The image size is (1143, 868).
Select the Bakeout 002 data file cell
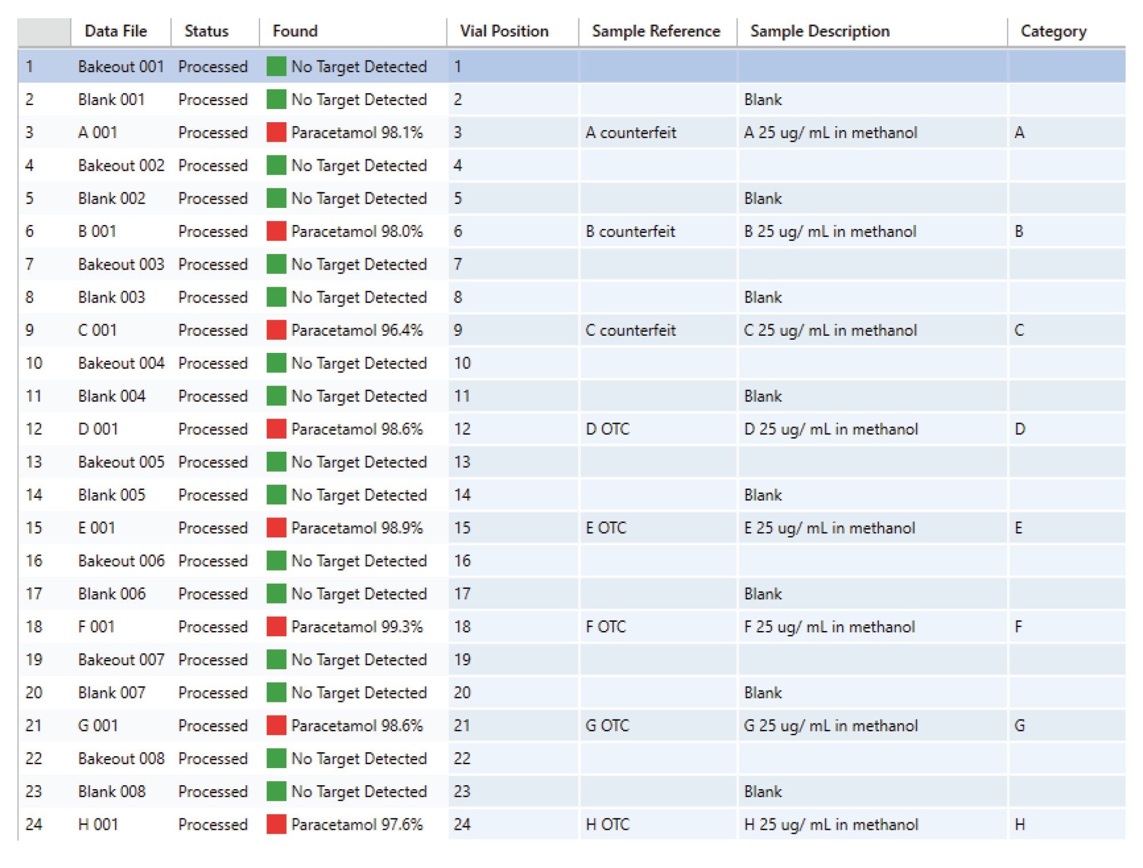pyautogui.click(x=121, y=165)
